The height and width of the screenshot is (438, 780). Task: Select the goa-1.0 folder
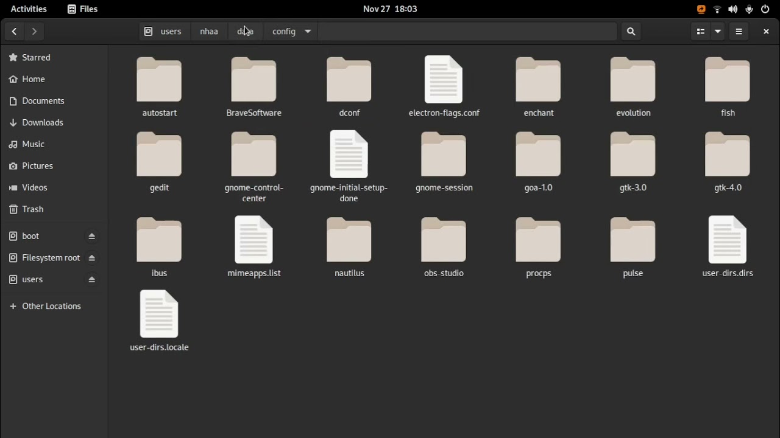click(539, 161)
